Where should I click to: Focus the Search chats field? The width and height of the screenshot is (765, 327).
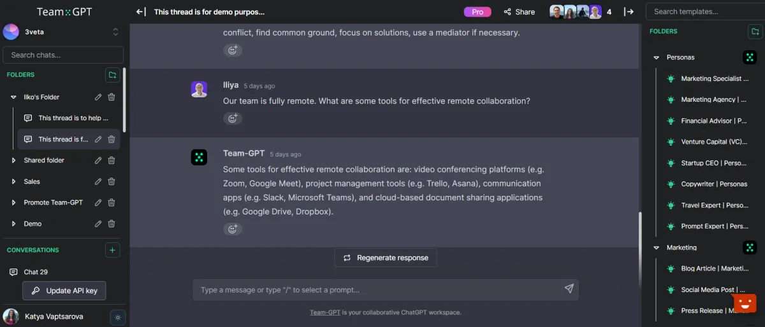pos(63,55)
